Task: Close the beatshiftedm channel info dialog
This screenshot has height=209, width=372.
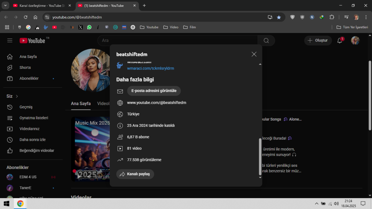Action: [254, 54]
